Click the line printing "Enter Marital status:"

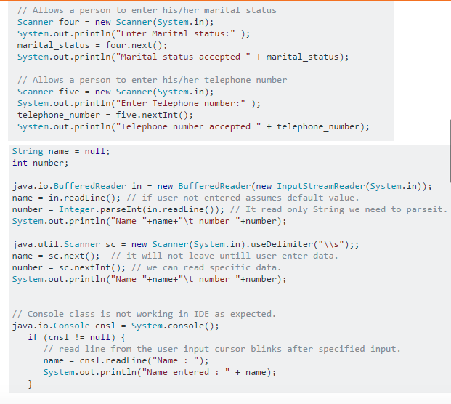(134, 33)
